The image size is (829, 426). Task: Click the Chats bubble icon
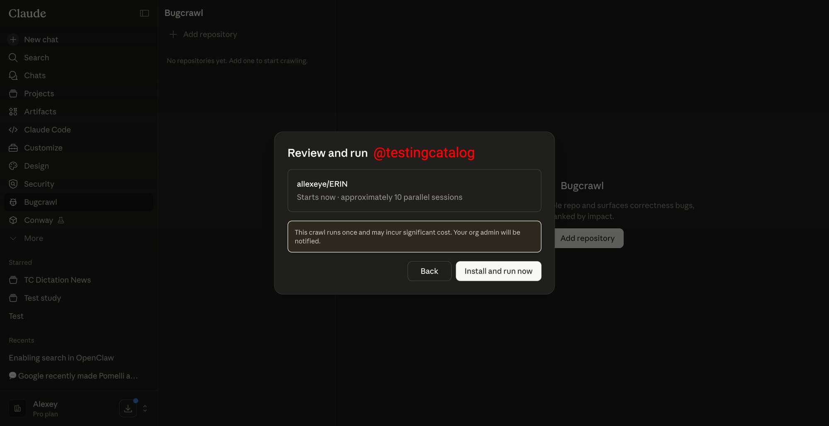click(x=13, y=75)
